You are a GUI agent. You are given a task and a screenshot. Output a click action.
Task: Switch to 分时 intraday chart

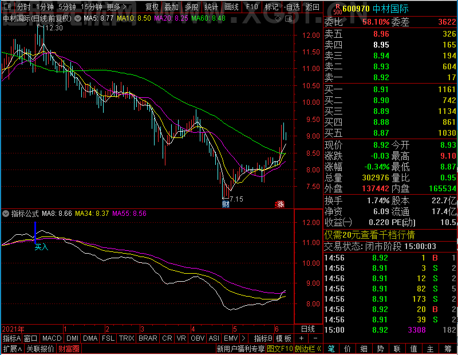click(x=23, y=7)
